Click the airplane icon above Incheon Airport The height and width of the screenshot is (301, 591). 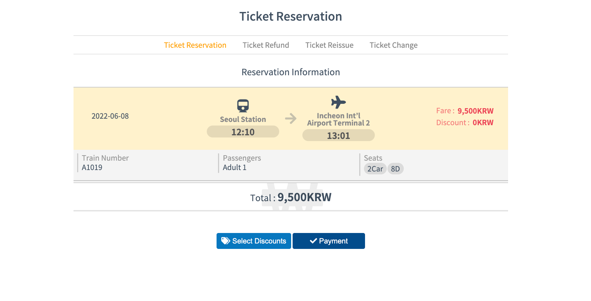tap(338, 102)
